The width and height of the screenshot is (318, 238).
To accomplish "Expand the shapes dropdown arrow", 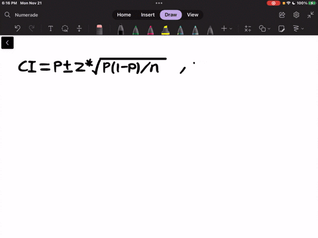I will (269, 28).
